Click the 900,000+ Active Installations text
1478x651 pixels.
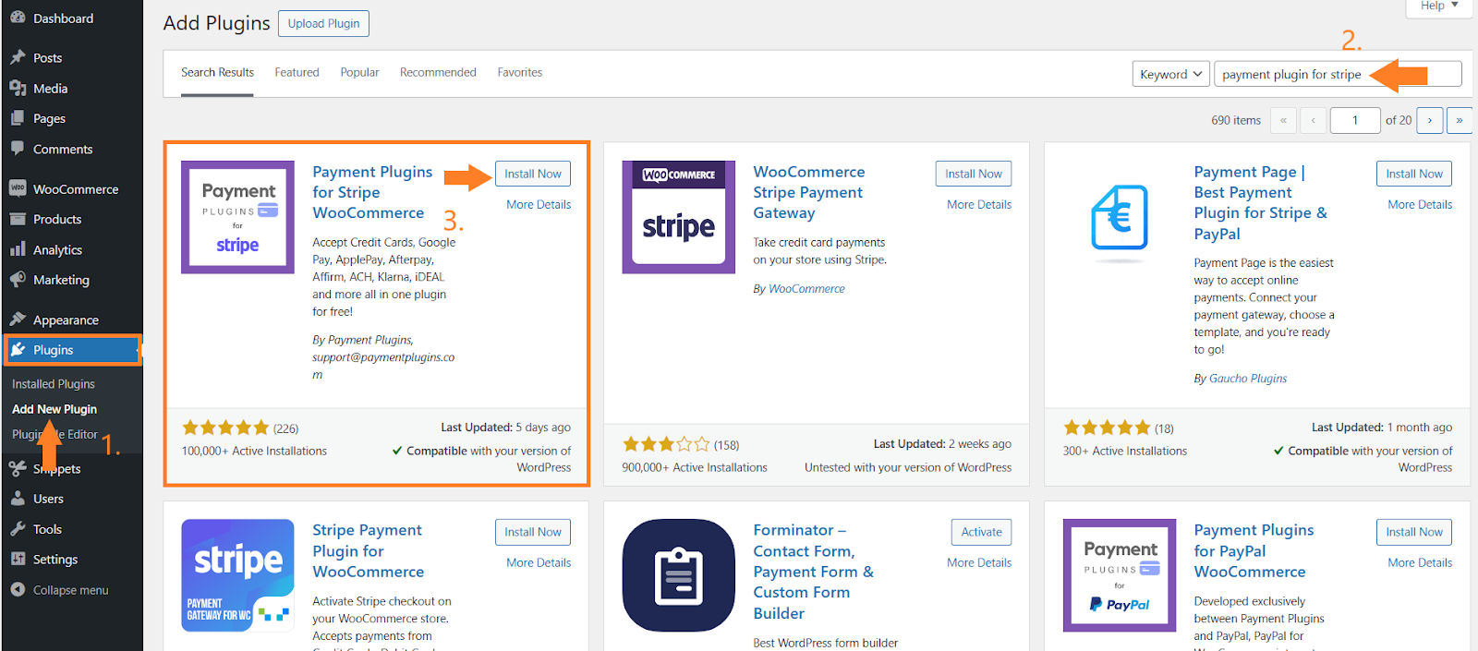pos(695,467)
